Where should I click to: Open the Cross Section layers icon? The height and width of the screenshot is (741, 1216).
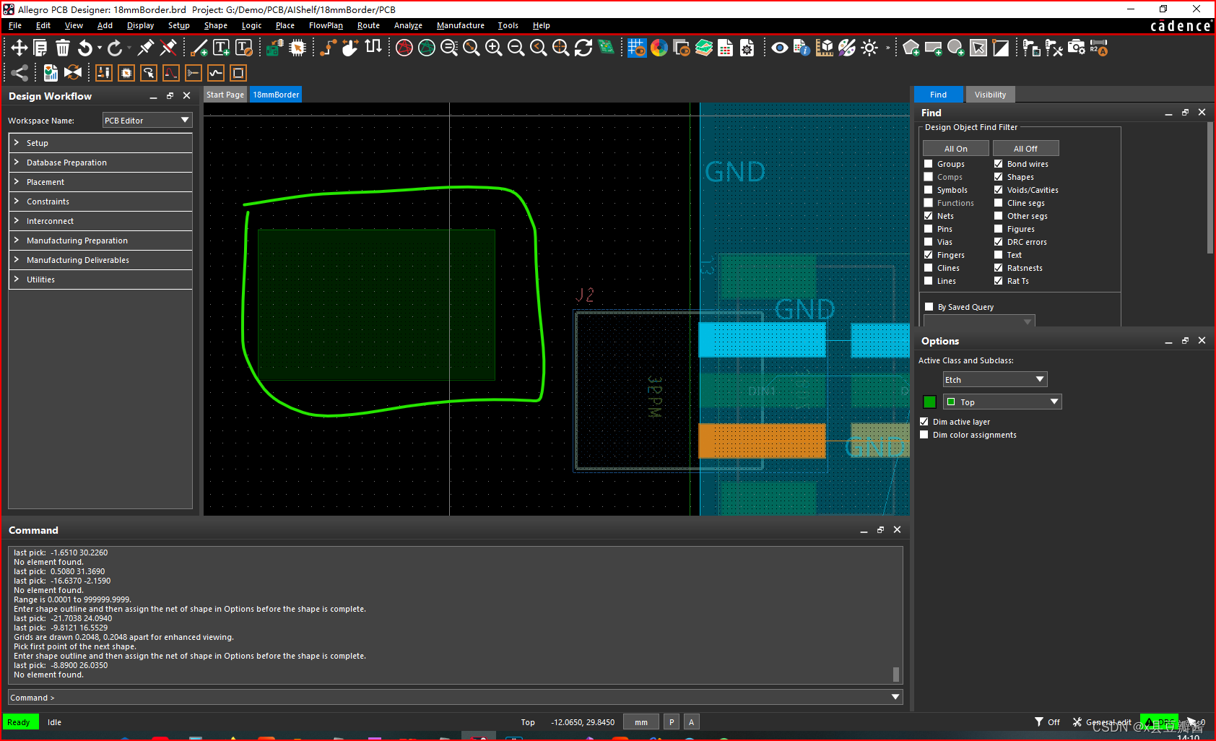[704, 48]
